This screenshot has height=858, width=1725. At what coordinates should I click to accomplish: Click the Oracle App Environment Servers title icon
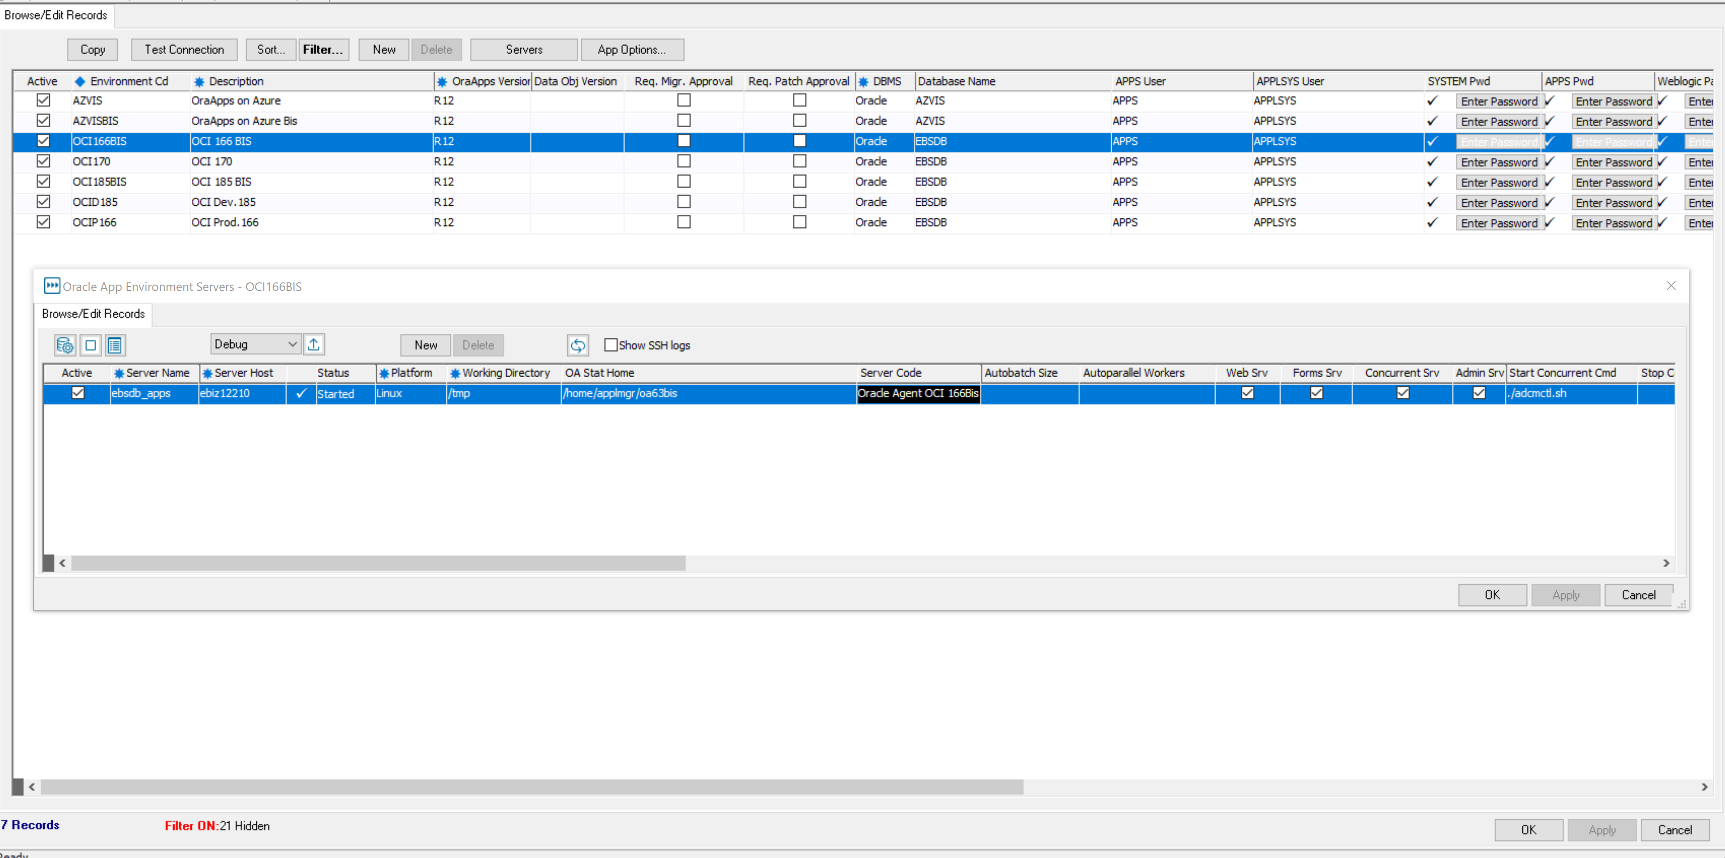[x=51, y=286]
